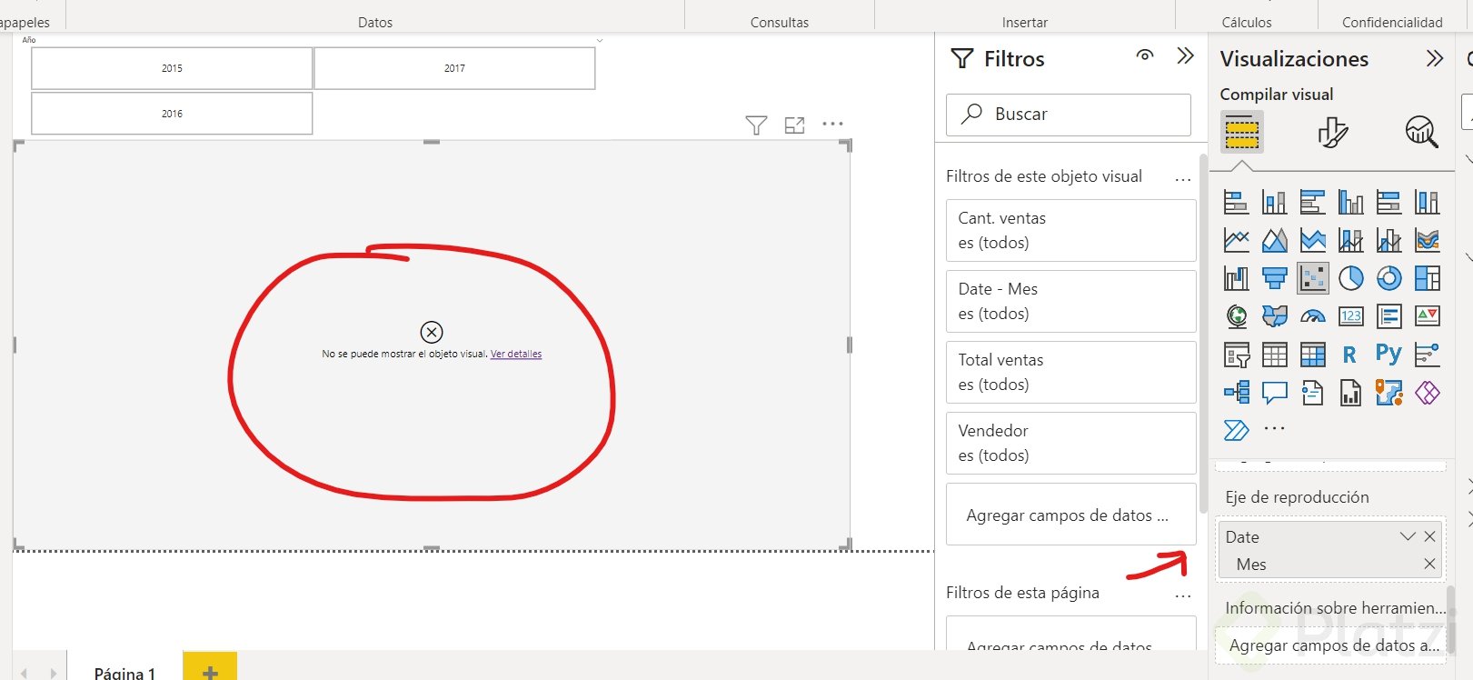Choose the multi-row card visualization
This screenshot has width=1473, height=680.
click(x=1388, y=316)
